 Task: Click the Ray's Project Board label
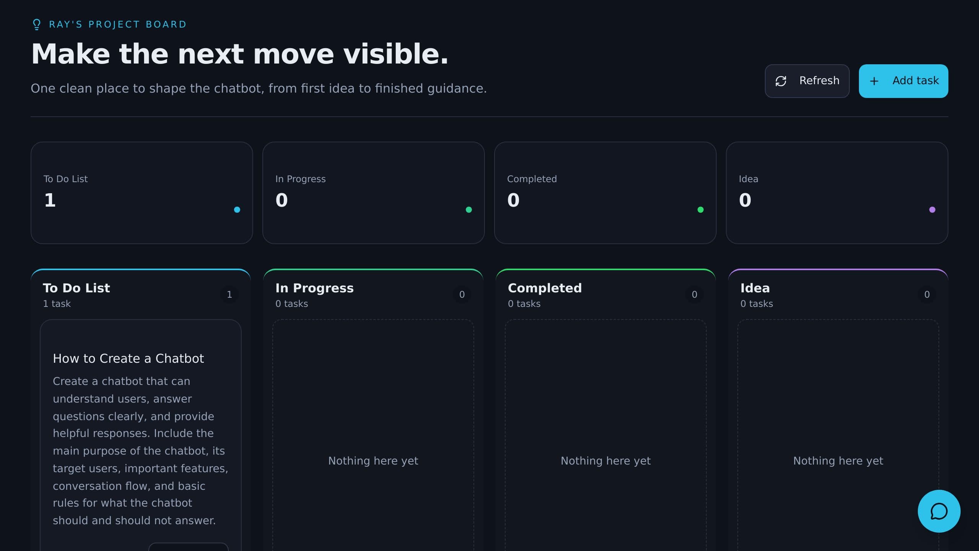[x=118, y=24]
